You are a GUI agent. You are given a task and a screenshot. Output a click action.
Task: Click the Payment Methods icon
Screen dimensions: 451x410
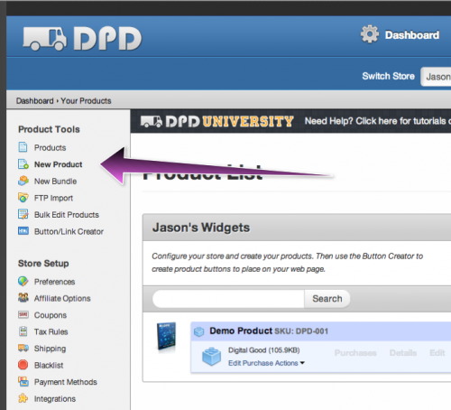pyautogui.click(x=23, y=381)
